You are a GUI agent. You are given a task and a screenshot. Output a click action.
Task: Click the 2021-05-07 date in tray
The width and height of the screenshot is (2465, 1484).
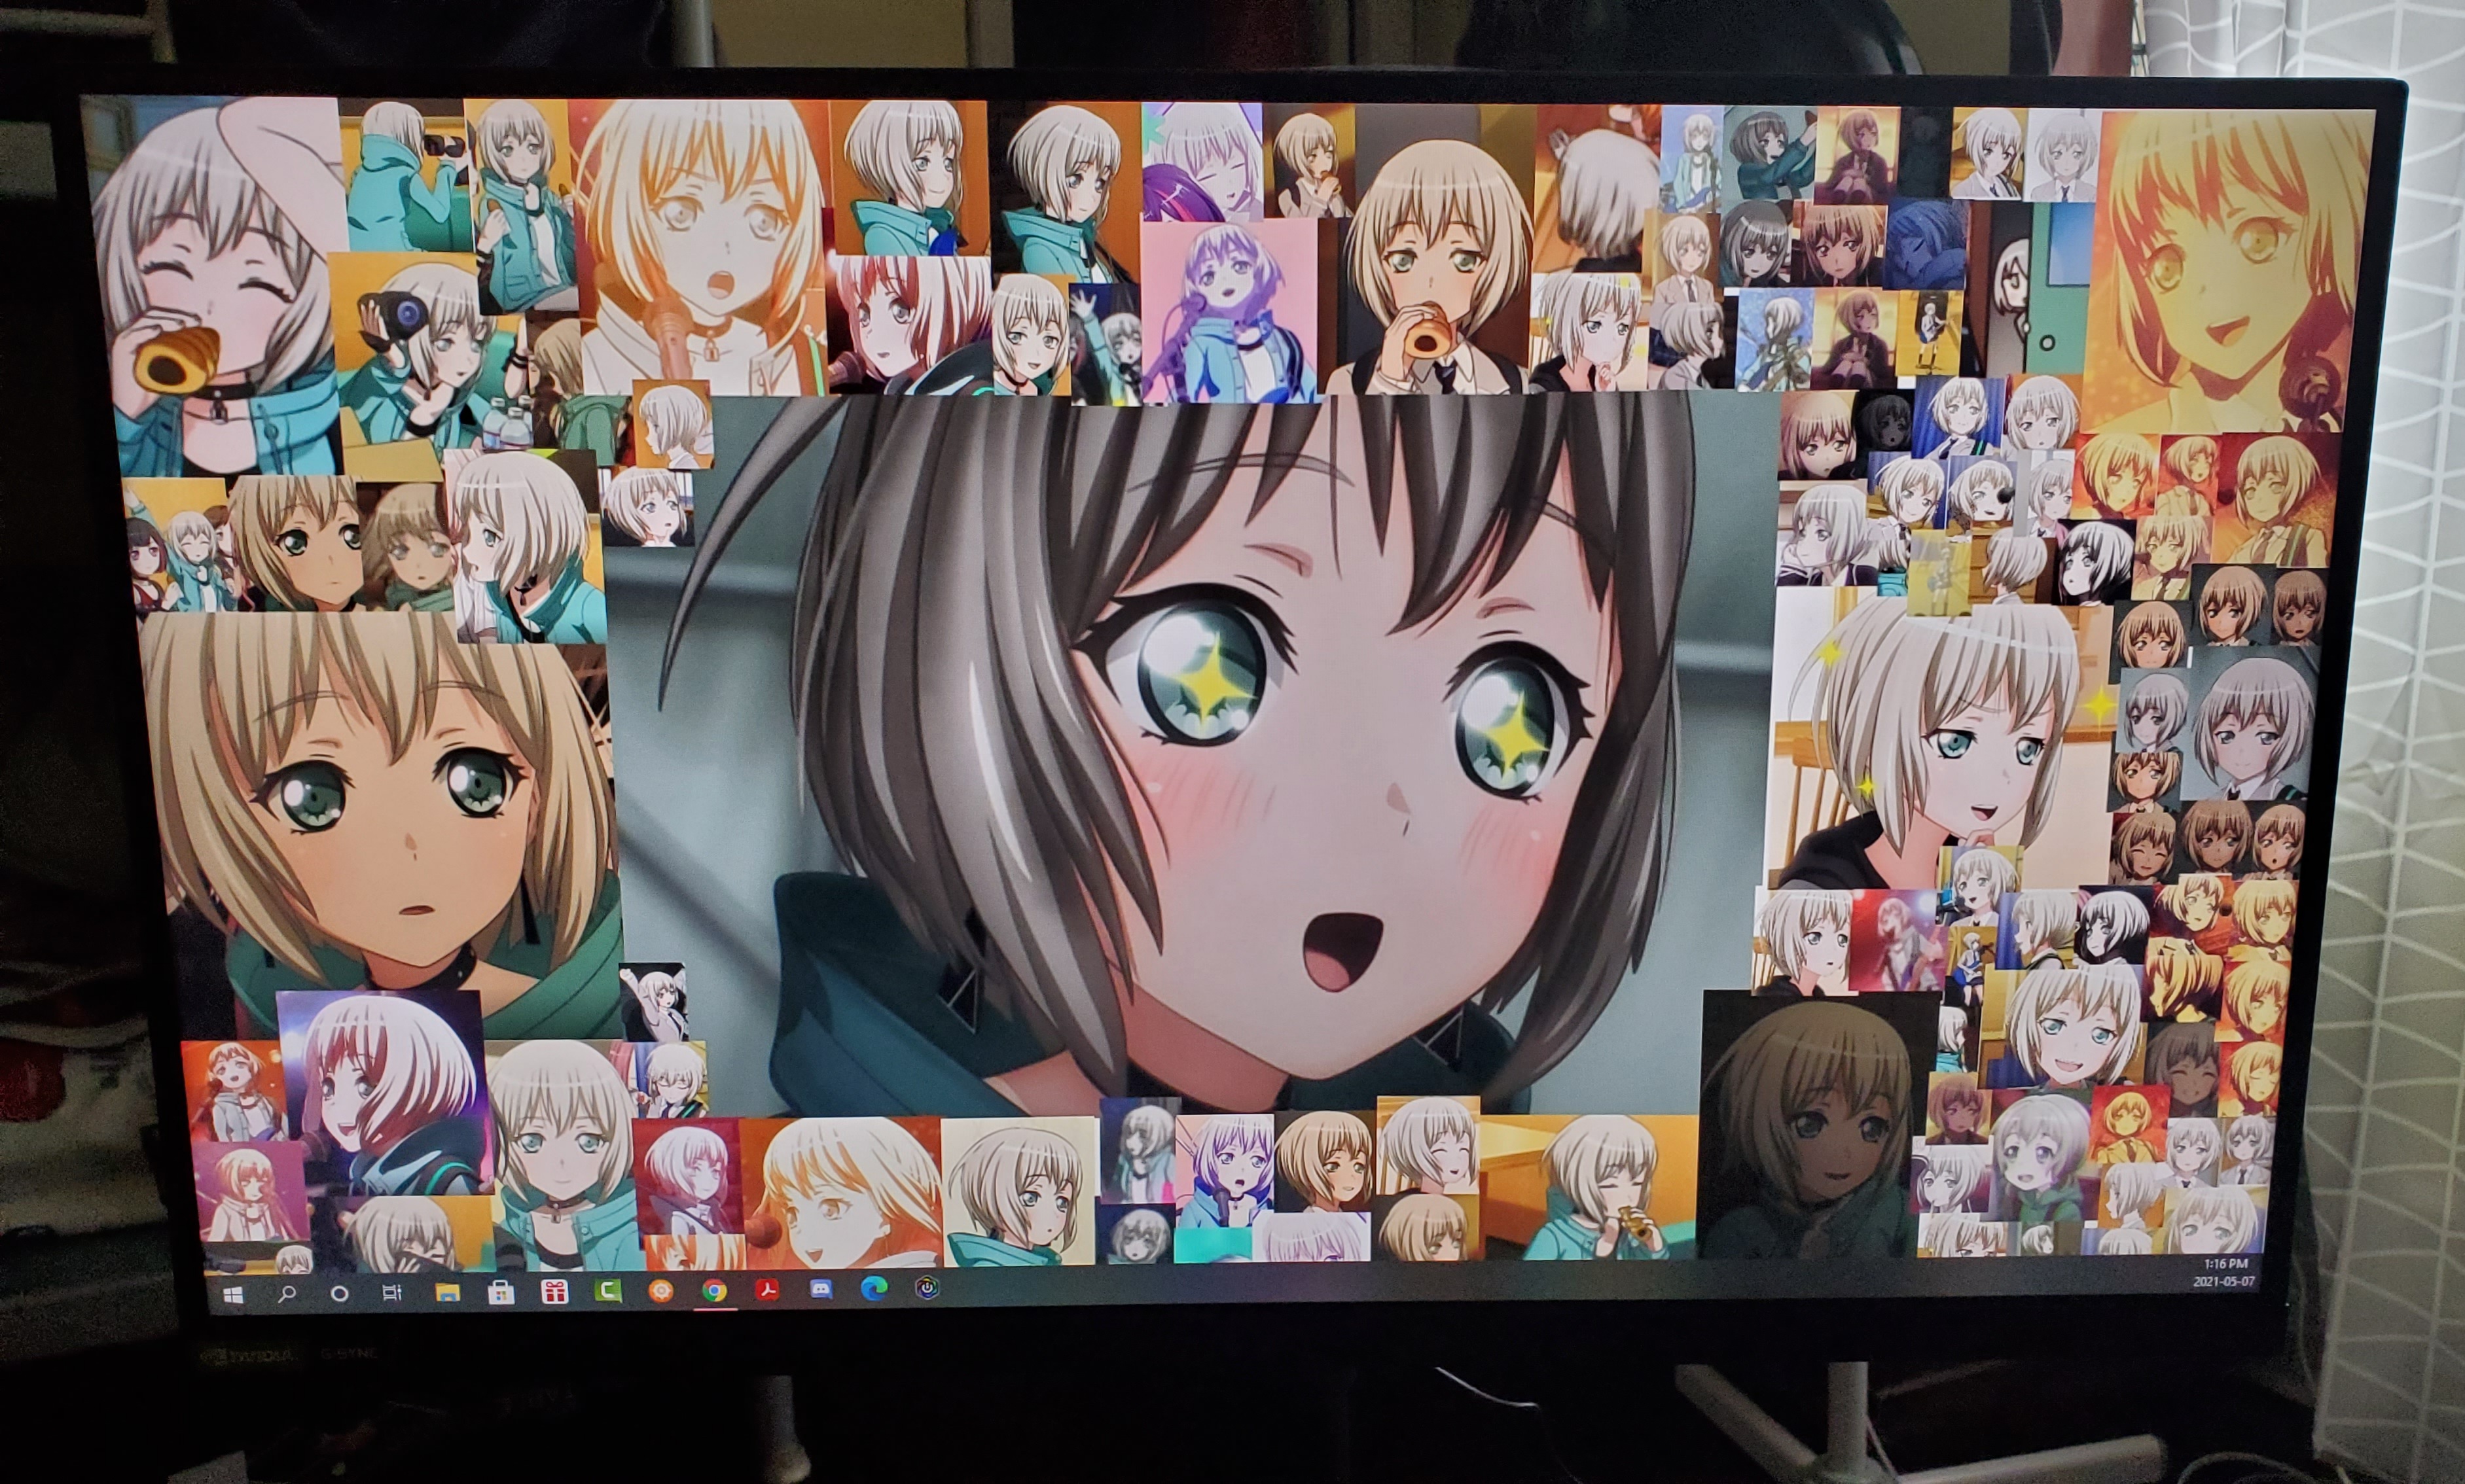[2224, 1282]
